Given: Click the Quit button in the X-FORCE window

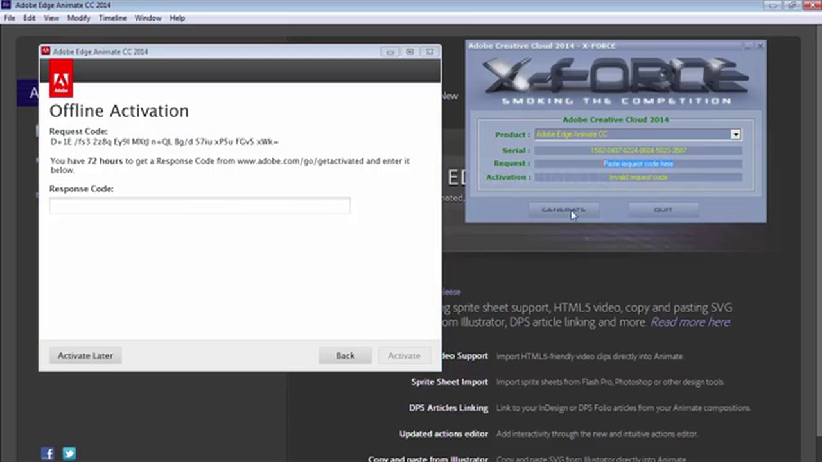Looking at the screenshot, I should coord(663,210).
